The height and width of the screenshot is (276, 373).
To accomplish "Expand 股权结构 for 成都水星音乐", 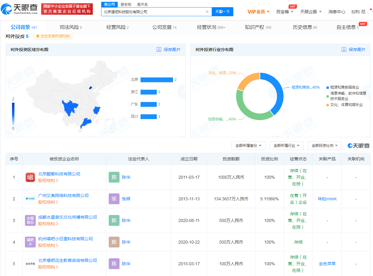I will coord(48,224).
